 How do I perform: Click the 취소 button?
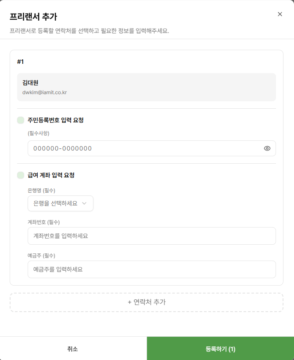[73, 349]
